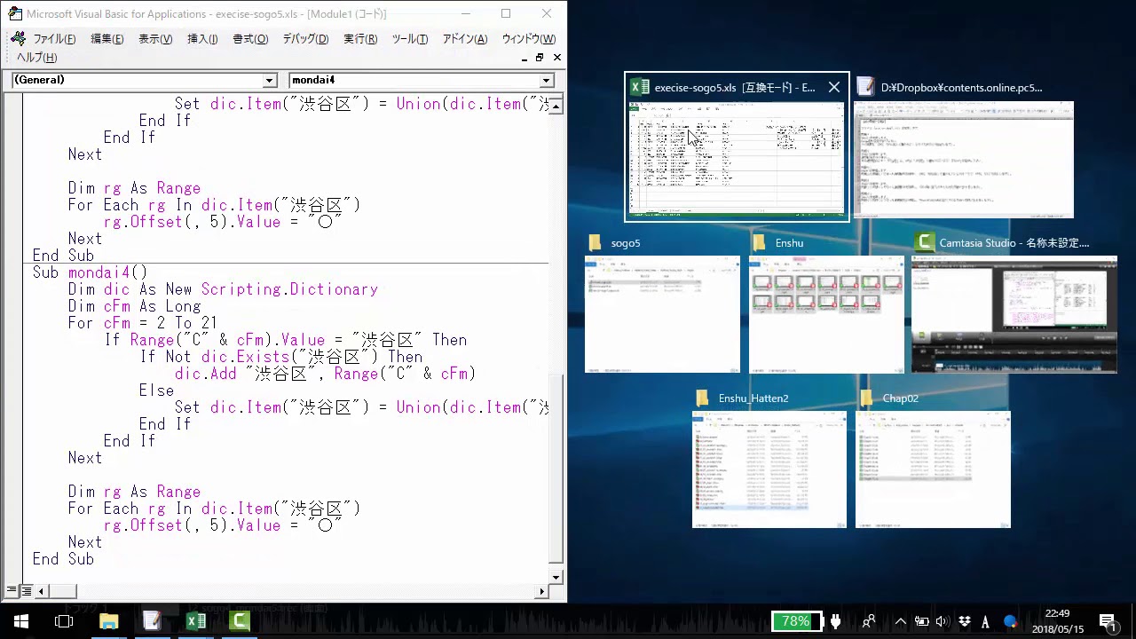Select the Enshu_Hatten2 folder window thumbnail
Screen dimensions: 1136x639
[769, 469]
